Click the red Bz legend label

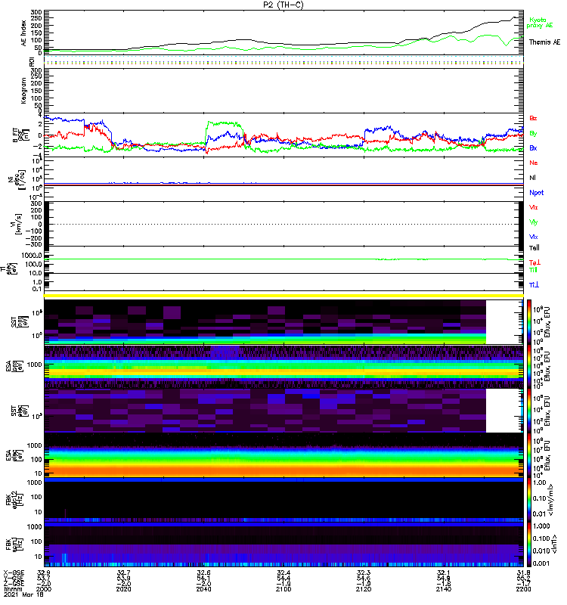[x=533, y=118]
